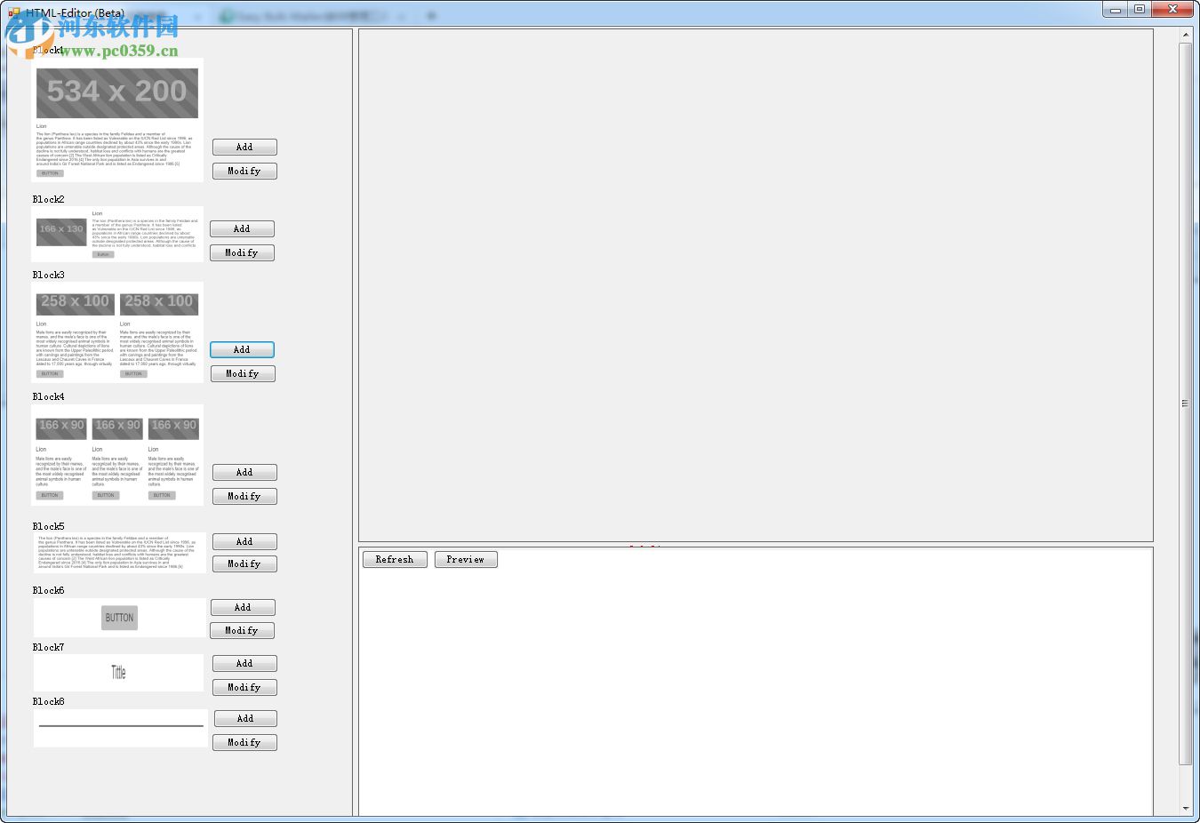Open the Preview of the page

(466, 559)
